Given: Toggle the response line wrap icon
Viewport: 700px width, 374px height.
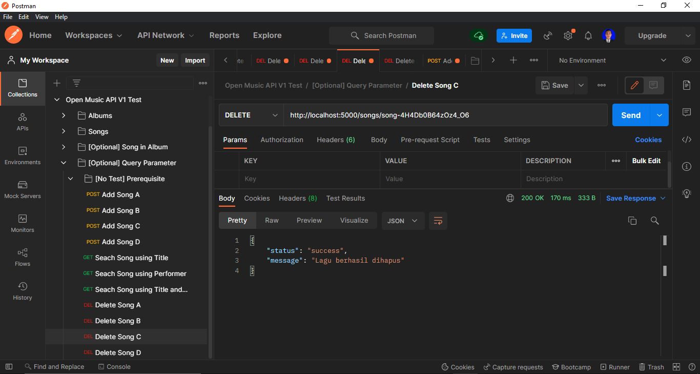Looking at the screenshot, I should (438, 221).
